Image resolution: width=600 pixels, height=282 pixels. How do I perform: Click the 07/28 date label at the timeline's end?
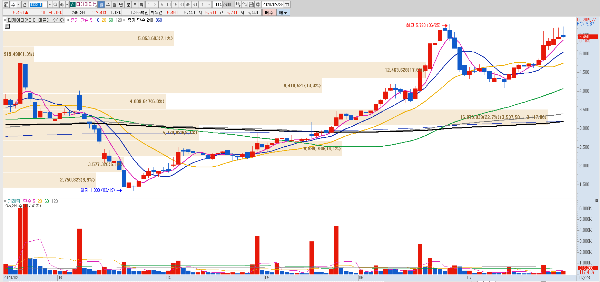pyautogui.click(x=584, y=278)
